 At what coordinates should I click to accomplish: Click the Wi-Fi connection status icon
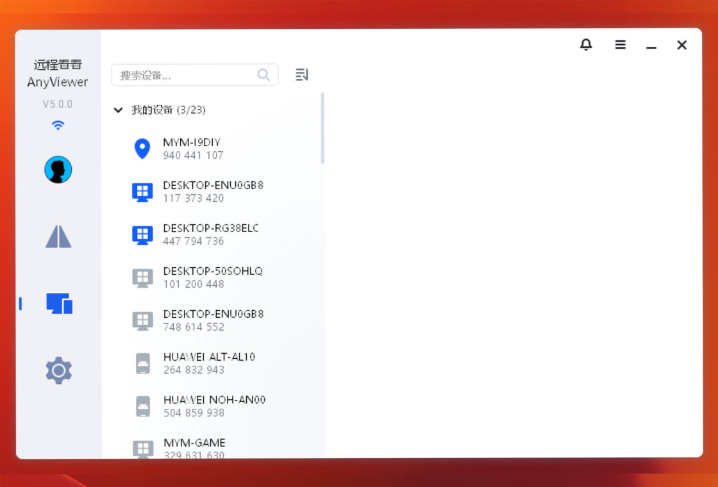pos(58,125)
